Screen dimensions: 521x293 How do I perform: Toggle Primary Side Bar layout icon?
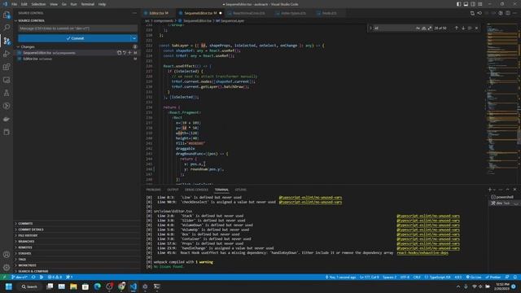pyautogui.click(x=458, y=4)
